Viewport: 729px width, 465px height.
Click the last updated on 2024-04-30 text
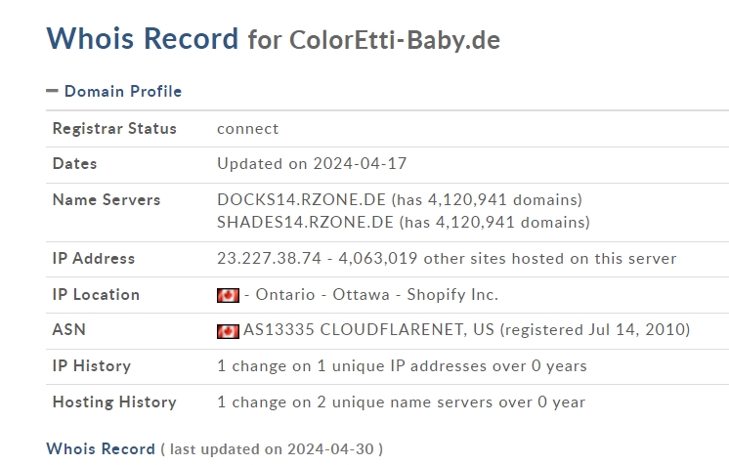click(x=272, y=449)
